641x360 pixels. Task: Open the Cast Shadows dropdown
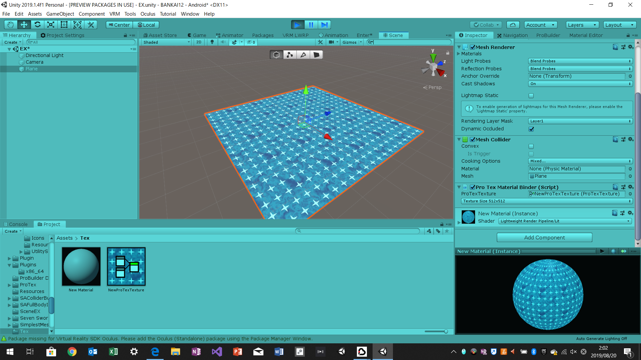[580, 84]
